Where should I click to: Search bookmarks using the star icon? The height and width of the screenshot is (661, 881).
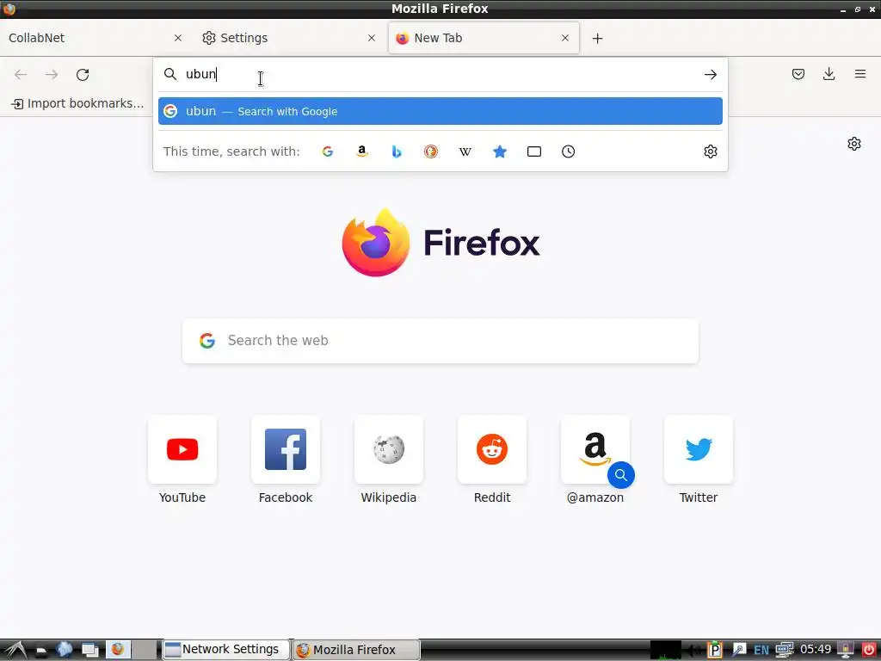(500, 151)
